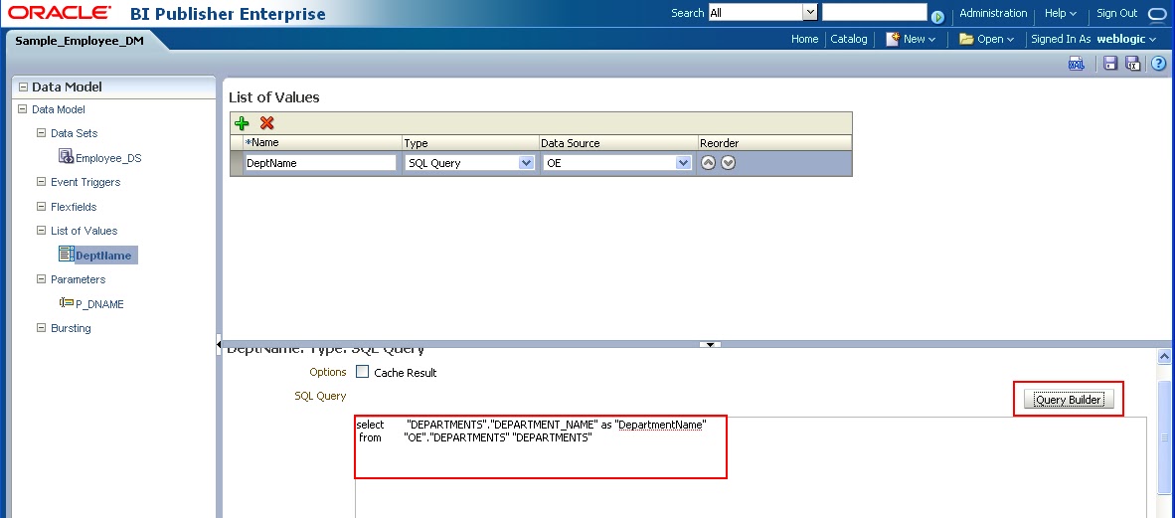Click inside the SQL Query text area
Image resolution: width=1175 pixels, height=518 pixels.
click(751, 467)
